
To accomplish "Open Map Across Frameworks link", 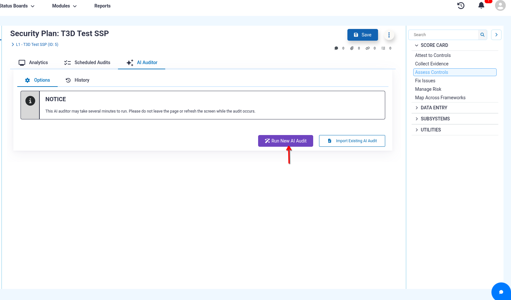I will [440, 98].
